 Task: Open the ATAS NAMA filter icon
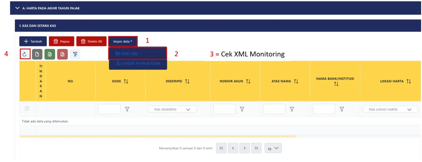pos(292,109)
